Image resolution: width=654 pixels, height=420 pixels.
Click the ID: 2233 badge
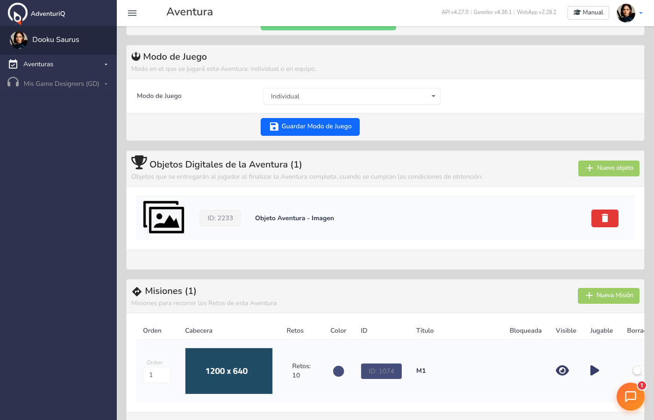point(220,218)
